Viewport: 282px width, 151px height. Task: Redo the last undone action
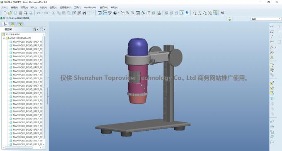click(x=46, y=13)
